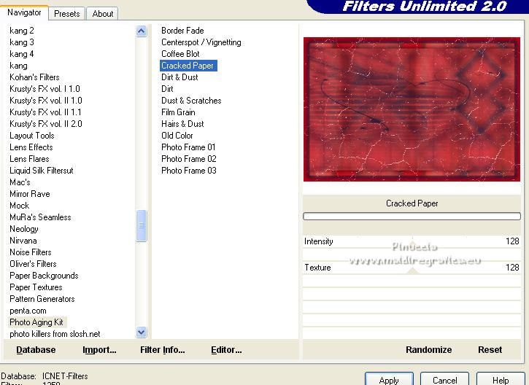Viewport: 529px width, 385px height.
Task: Select Liquid Silk Filtersut category
Action: (41, 171)
